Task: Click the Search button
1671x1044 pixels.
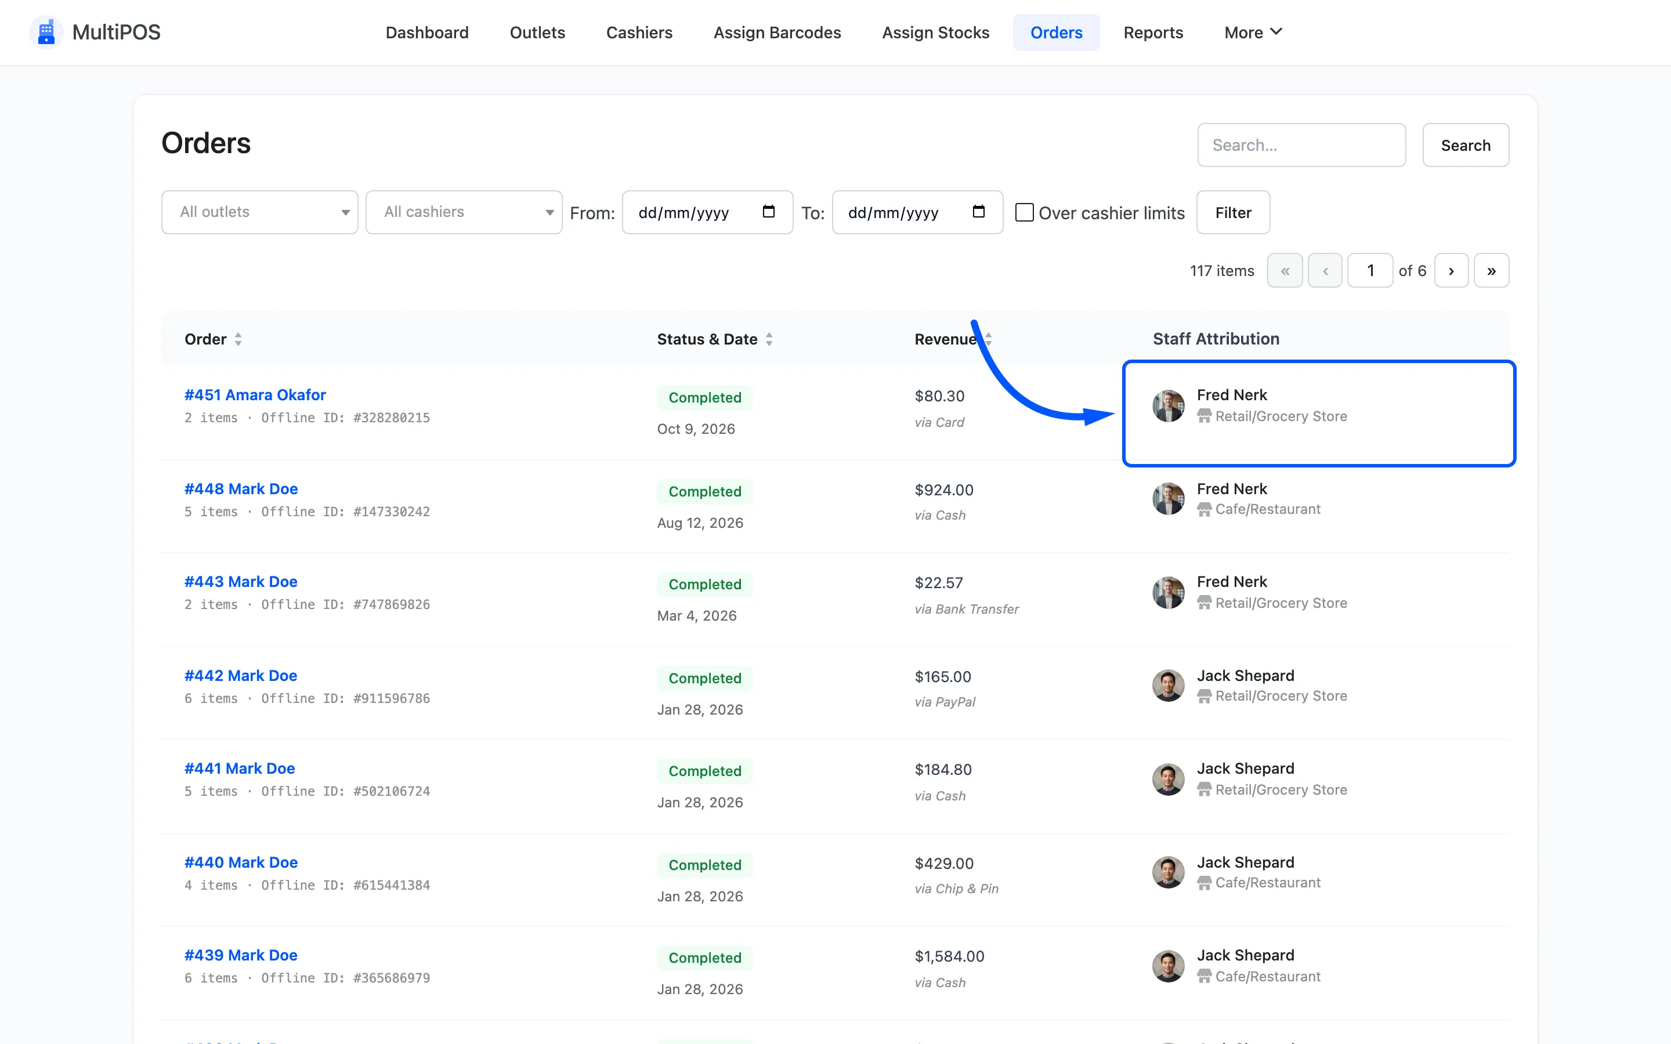Action: tap(1465, 145)
